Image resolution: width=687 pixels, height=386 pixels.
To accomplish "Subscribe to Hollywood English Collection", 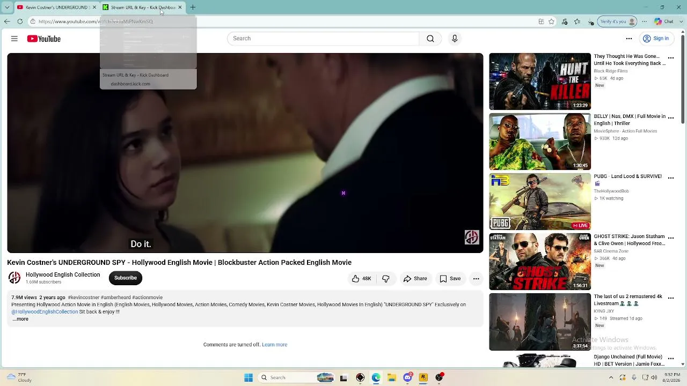I will 126,278.
